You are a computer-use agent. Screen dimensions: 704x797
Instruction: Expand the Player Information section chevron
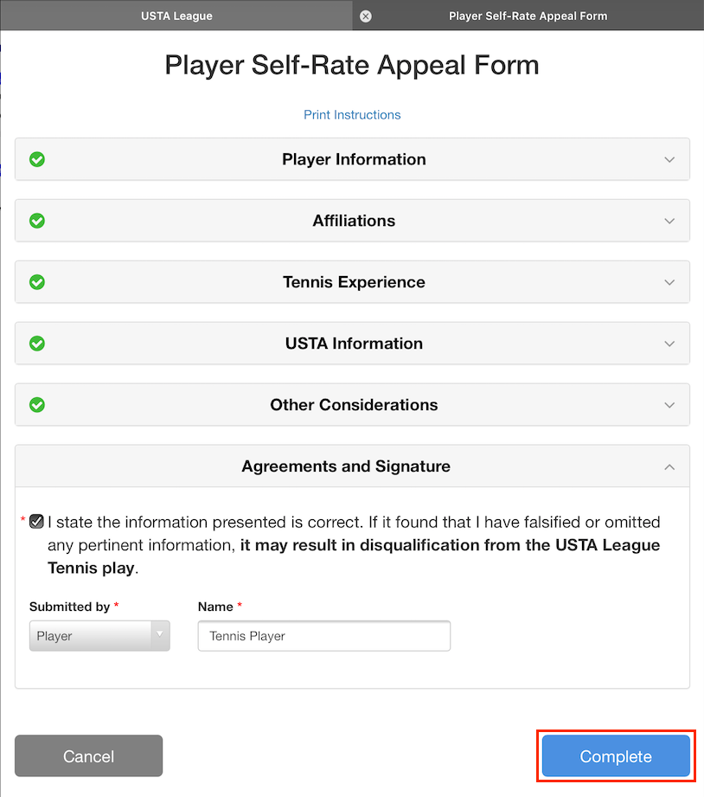point(669,160)
